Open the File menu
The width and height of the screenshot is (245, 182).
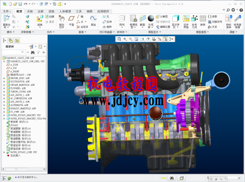pos(7,11)
